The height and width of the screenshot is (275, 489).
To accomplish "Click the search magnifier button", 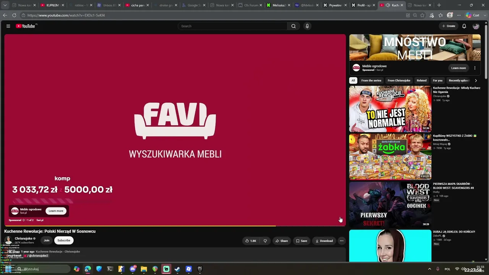I will [293, 26].
